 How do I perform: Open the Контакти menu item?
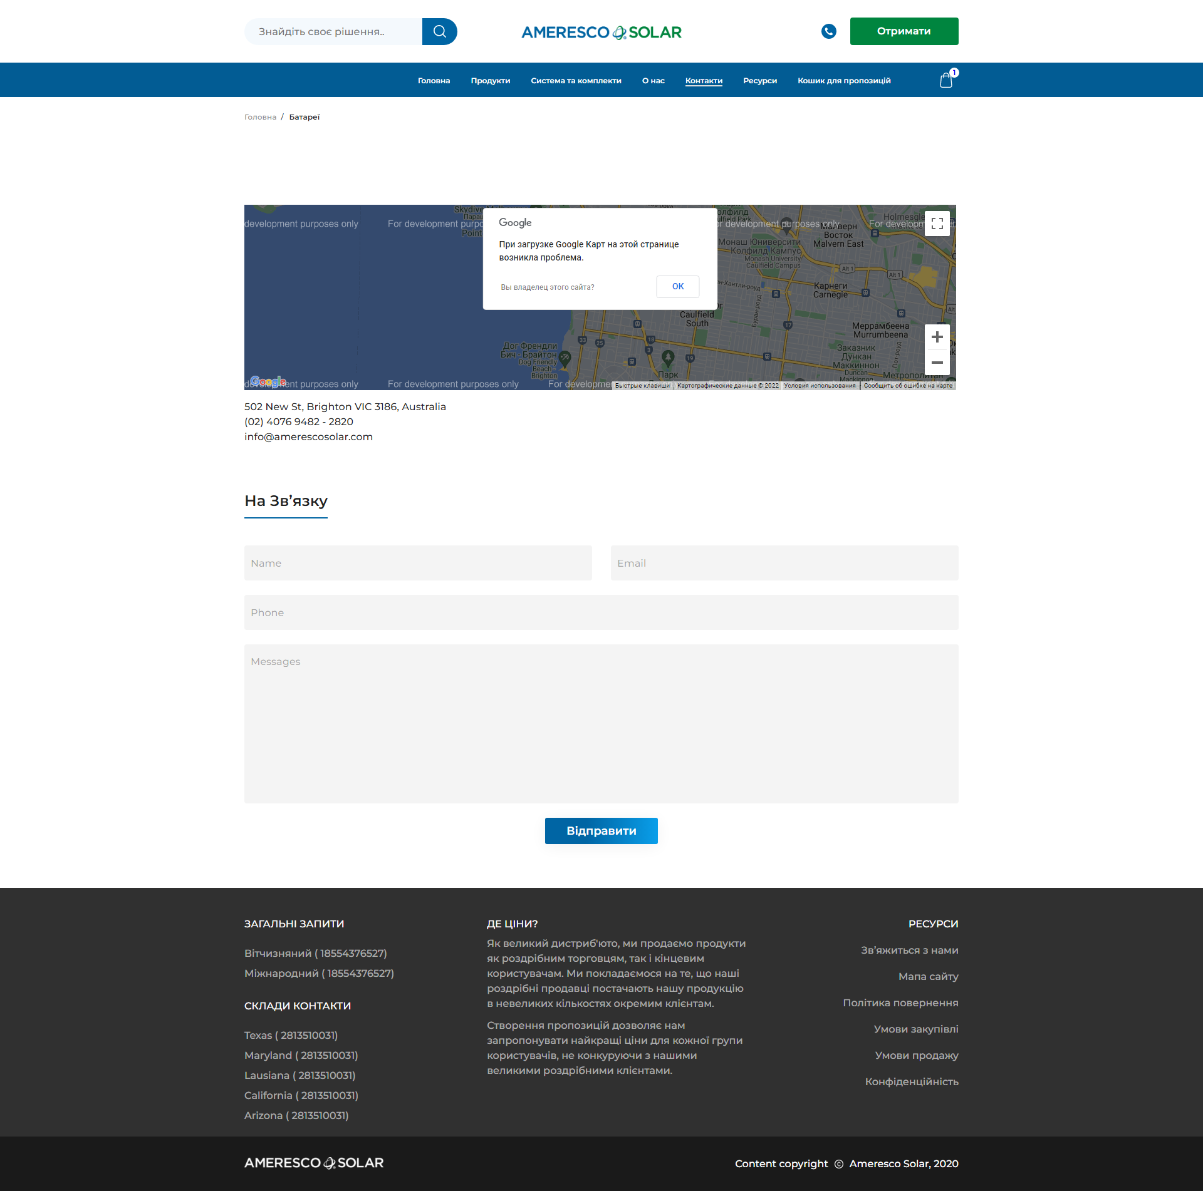coord(704,81)
